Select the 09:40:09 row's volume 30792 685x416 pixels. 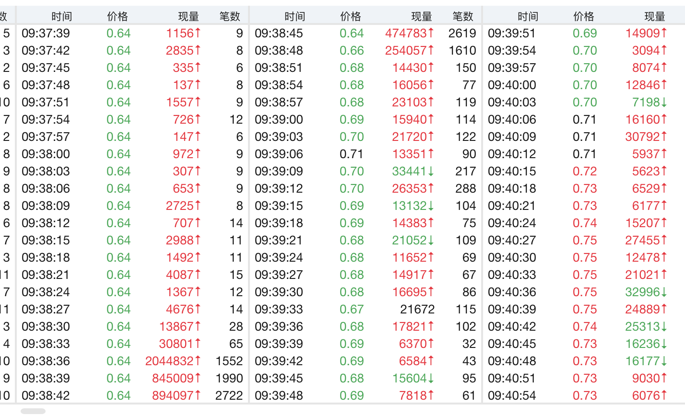646,137
